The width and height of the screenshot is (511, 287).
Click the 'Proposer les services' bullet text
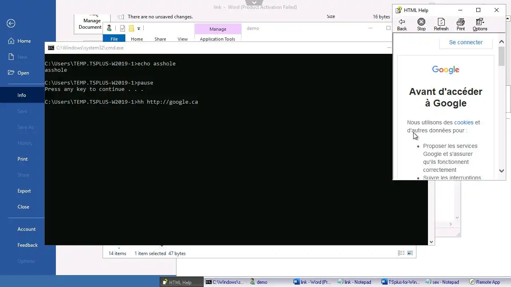click(450, 146)
